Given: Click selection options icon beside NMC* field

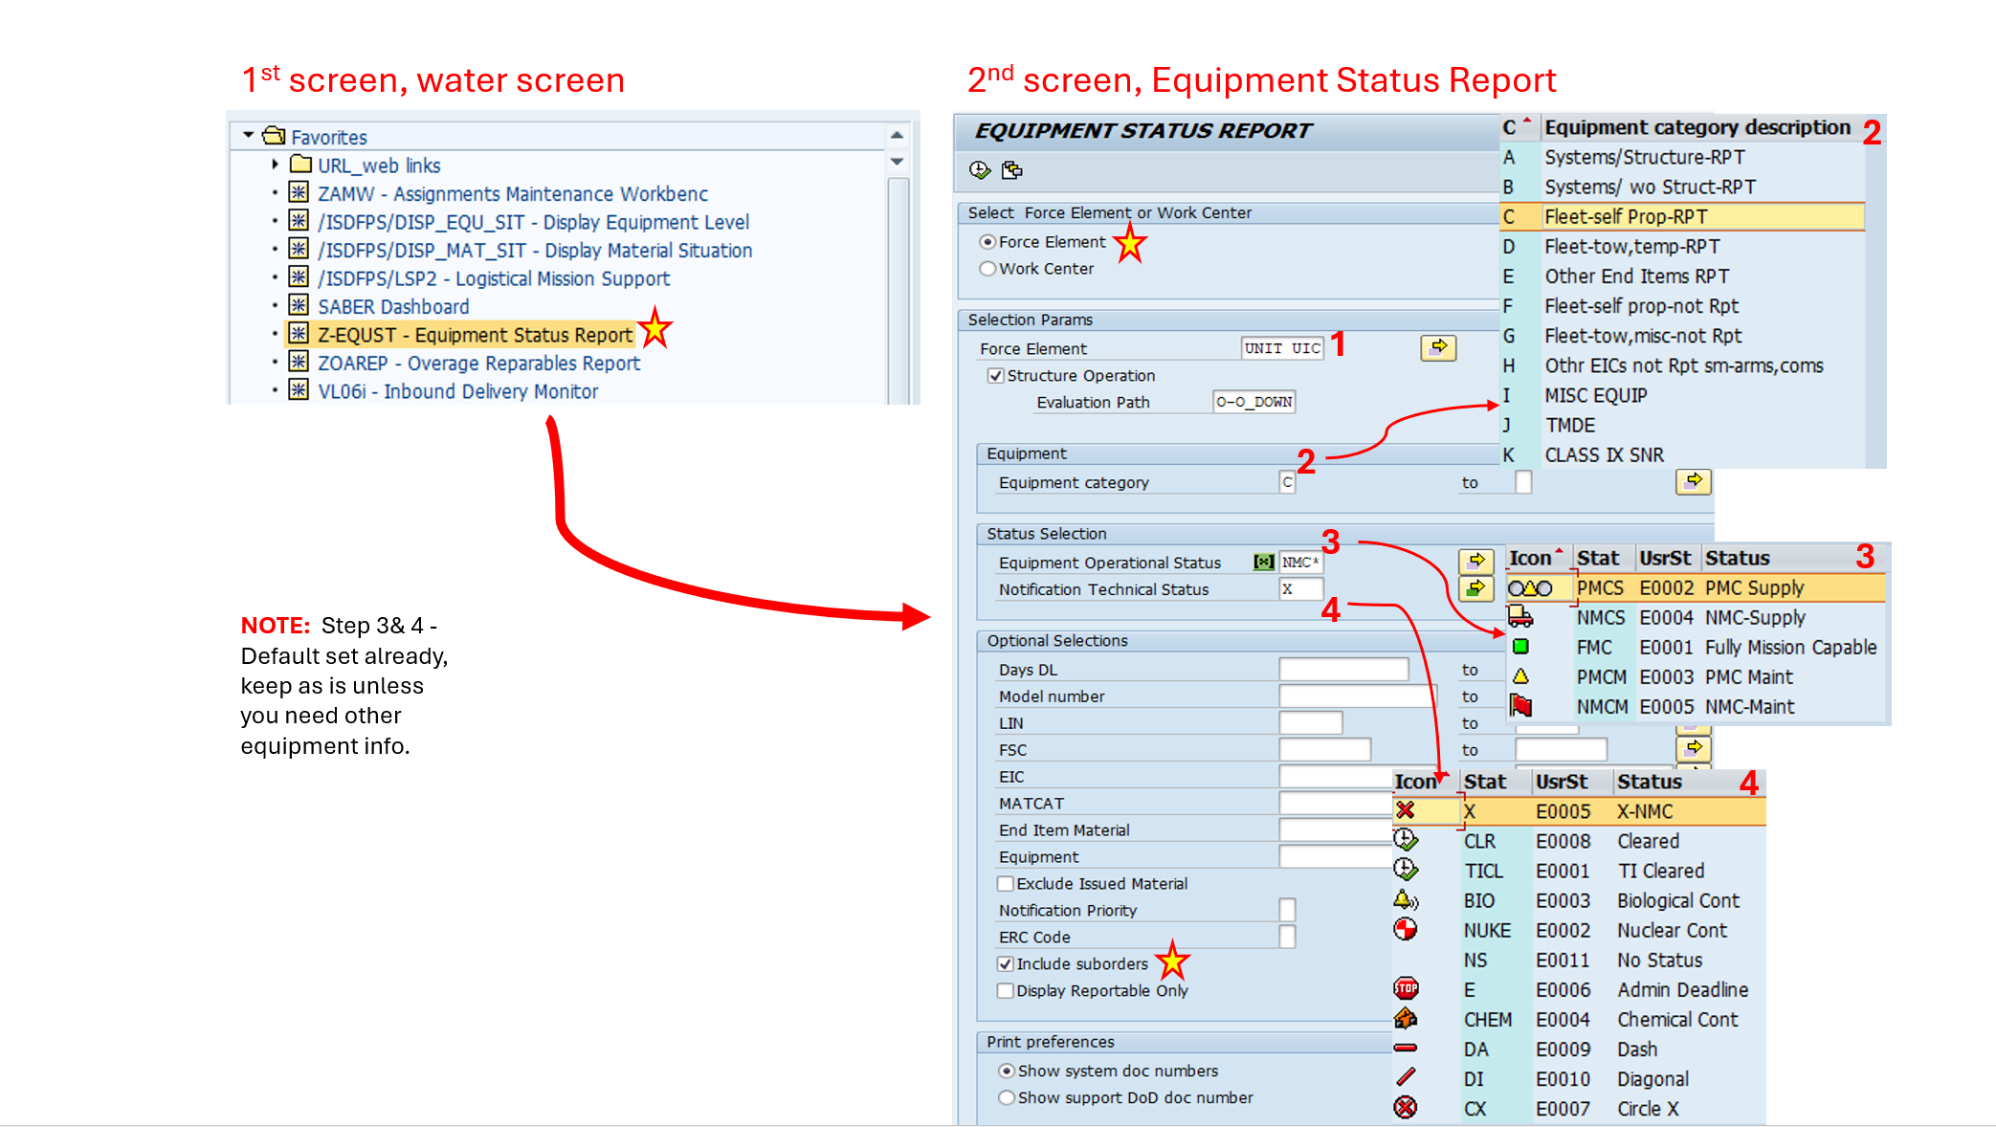Looking at the screenshot, I should [x=1264, y=563].
